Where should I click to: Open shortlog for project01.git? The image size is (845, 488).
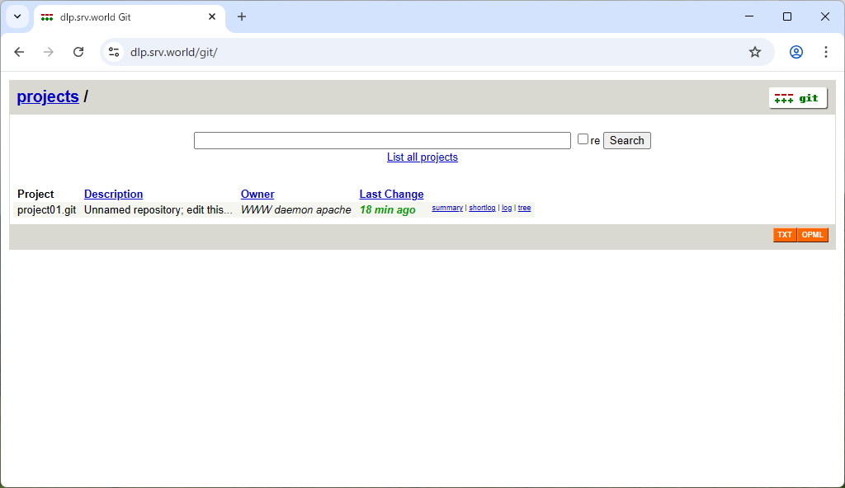(x=482, y=208)
